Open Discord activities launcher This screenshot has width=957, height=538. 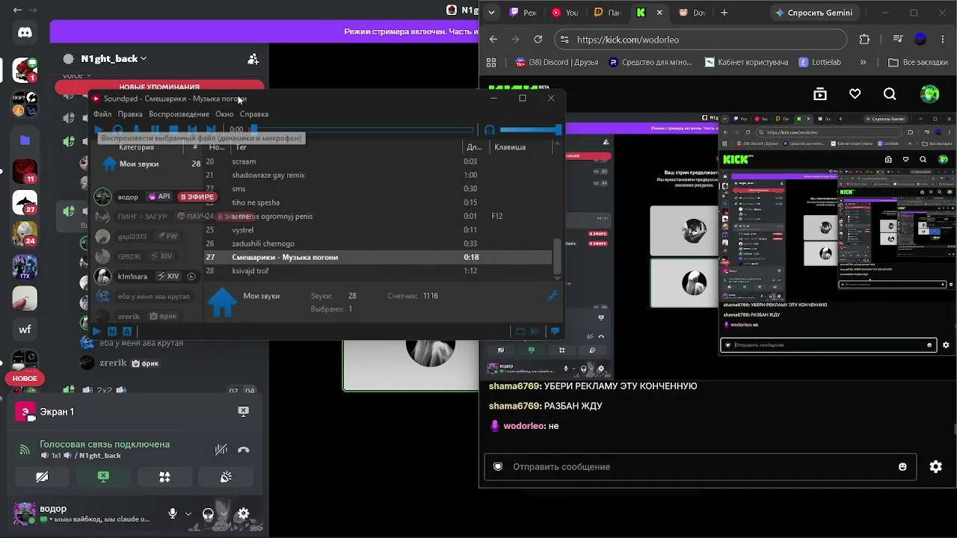164,477
